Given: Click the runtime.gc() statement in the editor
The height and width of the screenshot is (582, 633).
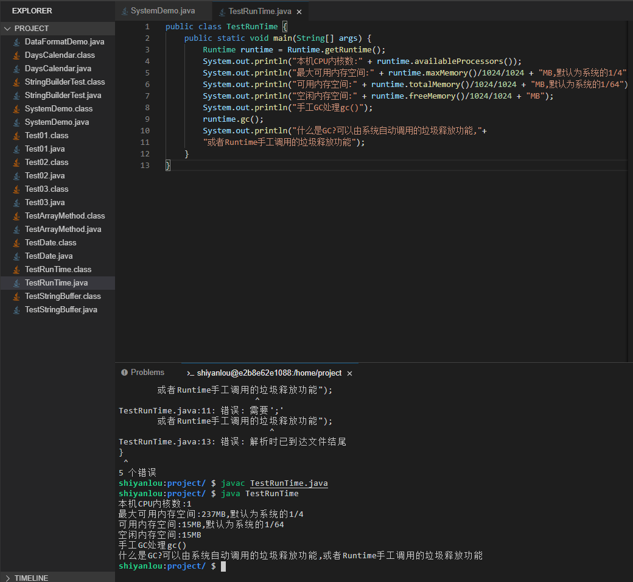Looking at the screenshot, I should pyautogui.click(x=233, y=119).
